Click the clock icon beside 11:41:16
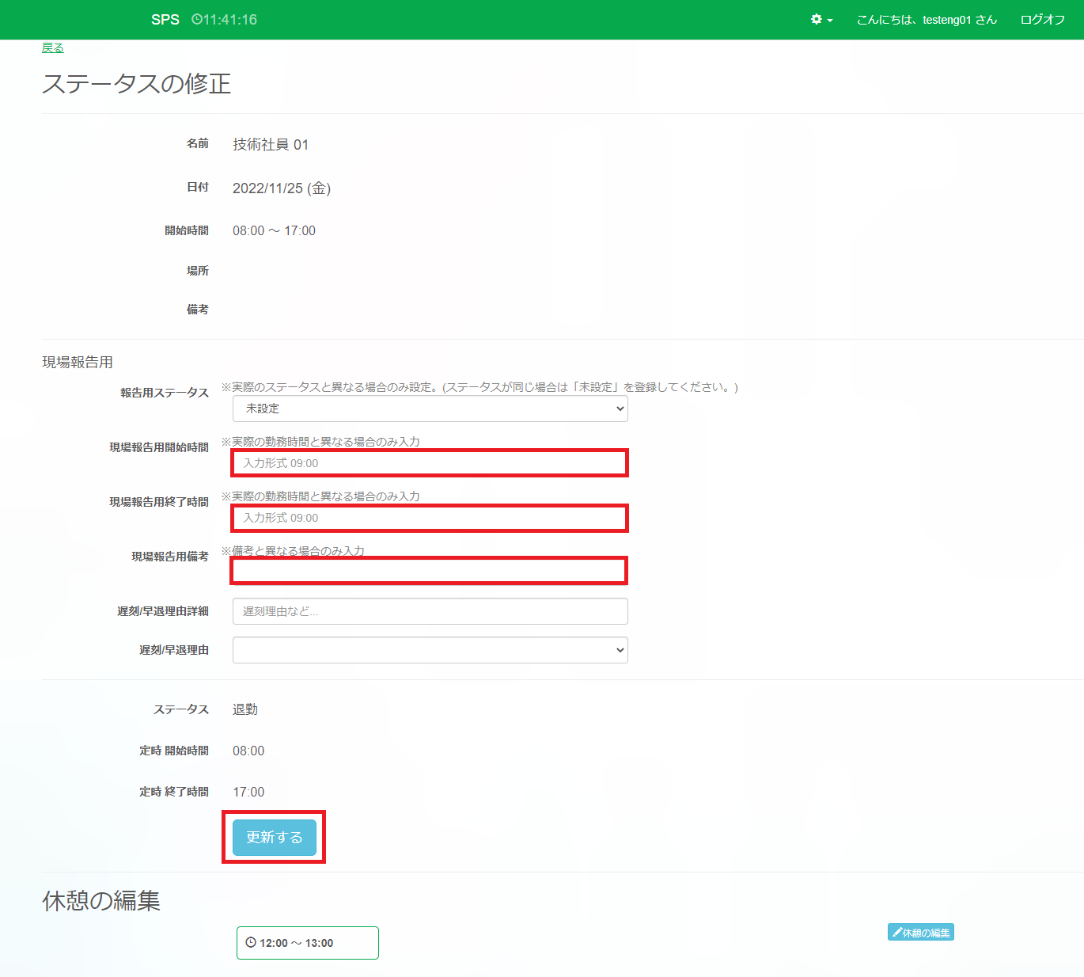Screen dimensions: 1084x977 coord(197,20)
